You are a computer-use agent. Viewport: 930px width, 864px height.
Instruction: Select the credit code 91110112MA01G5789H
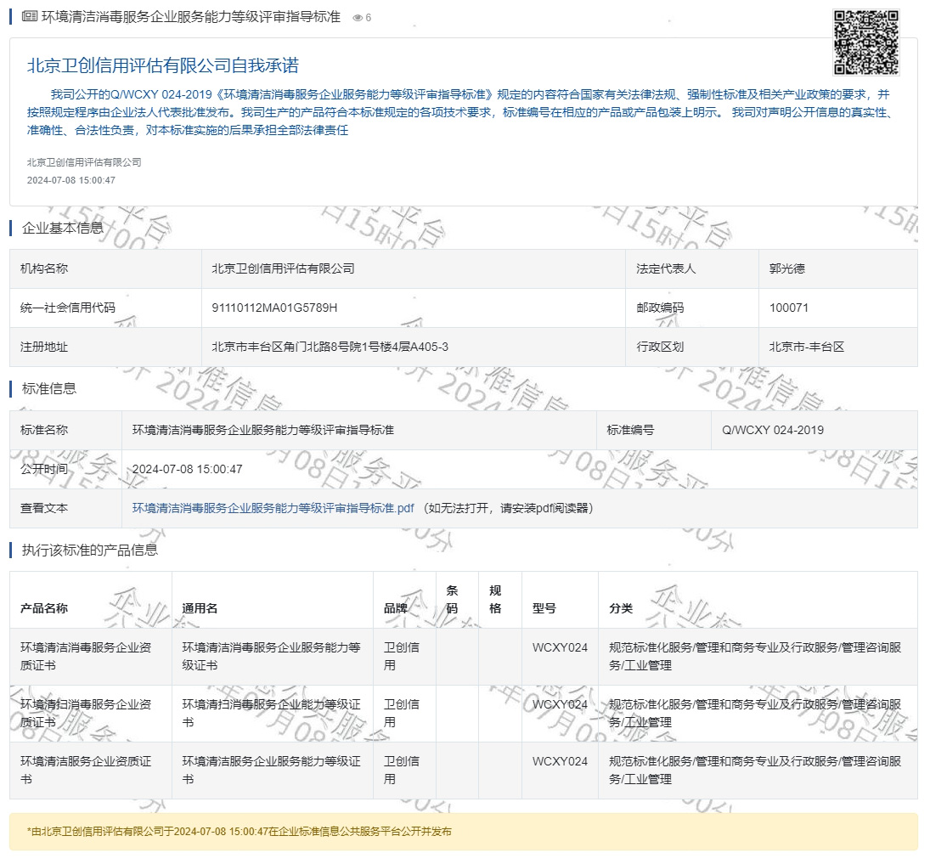(274, 308)
